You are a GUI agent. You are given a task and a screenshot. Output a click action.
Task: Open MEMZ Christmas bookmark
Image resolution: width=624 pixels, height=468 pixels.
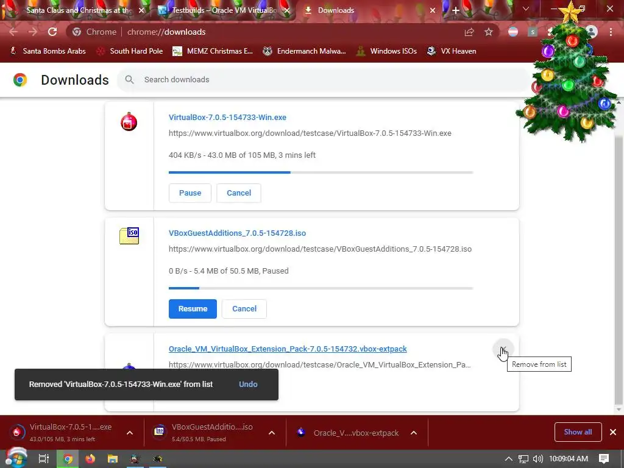point(213,51)
